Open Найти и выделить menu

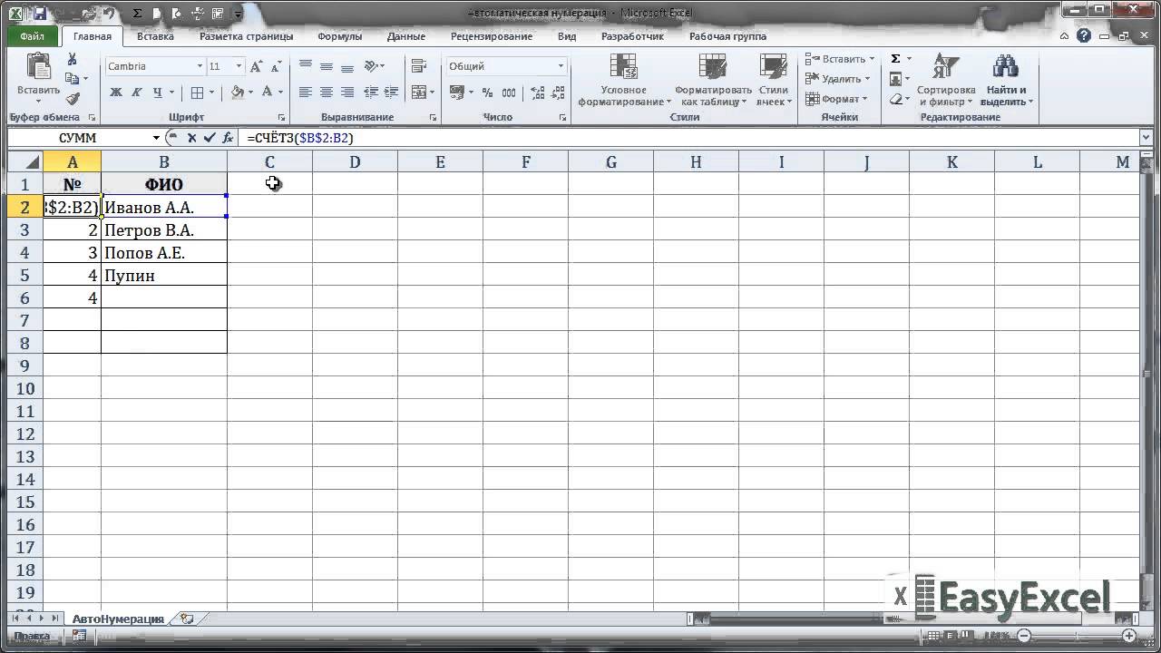(1006, 80)
